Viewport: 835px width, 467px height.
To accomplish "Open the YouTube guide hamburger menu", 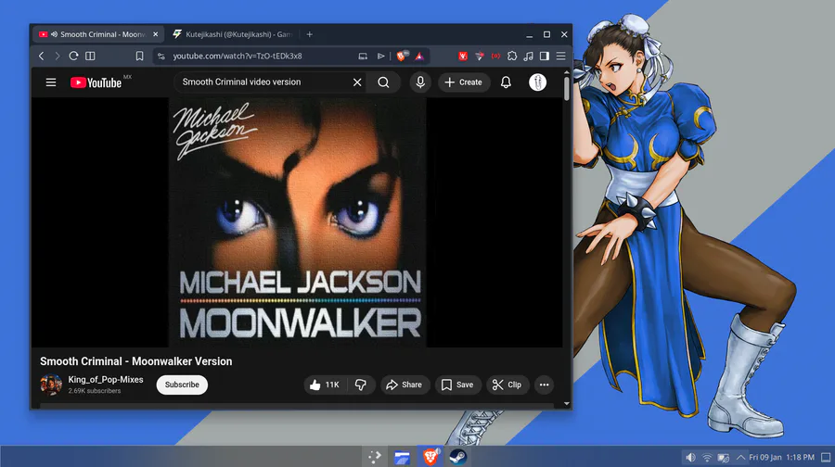I will (x=51, y=82).
